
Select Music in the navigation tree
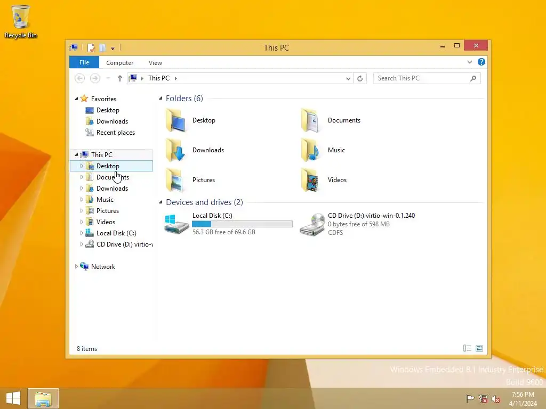click(105, 200)
